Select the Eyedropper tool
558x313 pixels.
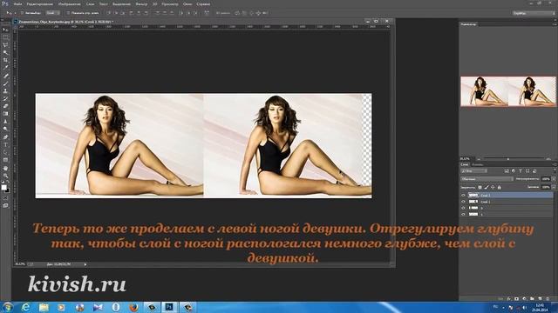click(x=5, y=68)
